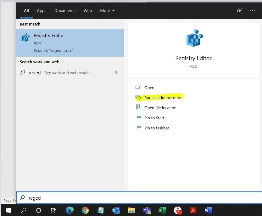Click the Windows Start button
The width and height of the screenshot is (262, 216).
point(8,210)
